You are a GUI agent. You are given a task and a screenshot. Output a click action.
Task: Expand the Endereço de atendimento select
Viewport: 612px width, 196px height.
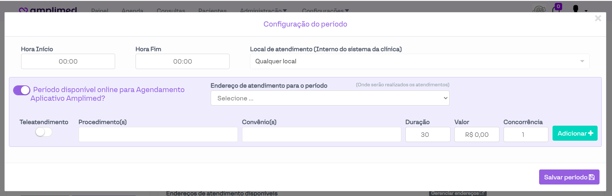click(x=330, y=98)
